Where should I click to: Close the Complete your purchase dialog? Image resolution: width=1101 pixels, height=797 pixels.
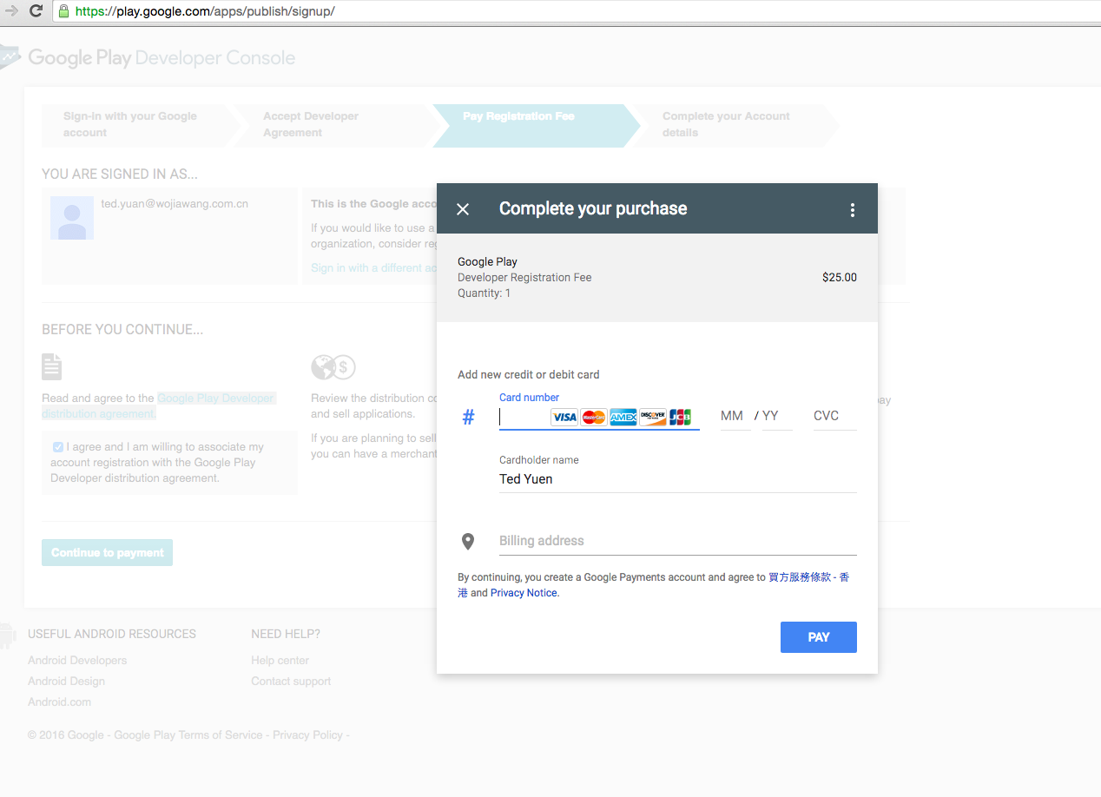[x=463, y=209]
